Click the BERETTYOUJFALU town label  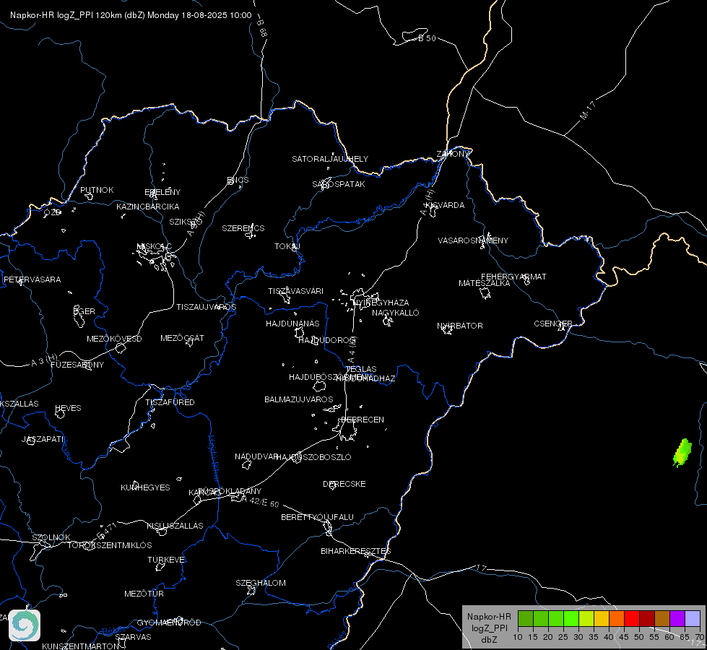pos(318,517)
